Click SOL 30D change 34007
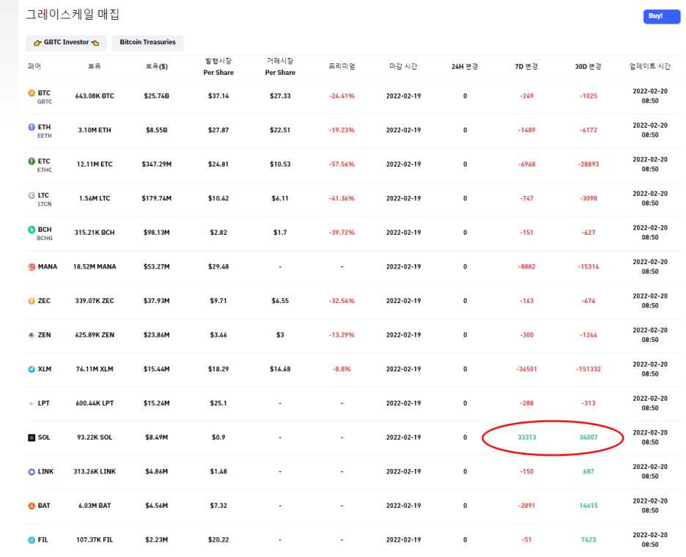 [x=589, y=437]
